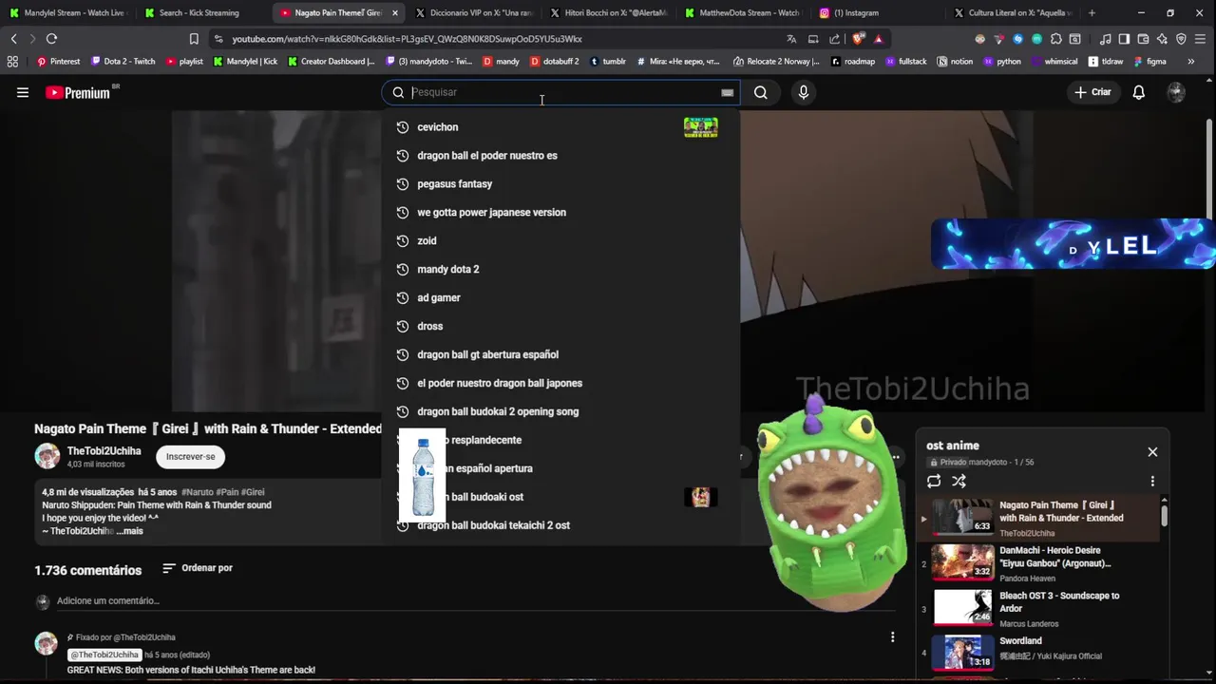Viewport: 1216px width, 684px height.
Task: Click #Naruto hashtag in description
Action: point(198,492)
